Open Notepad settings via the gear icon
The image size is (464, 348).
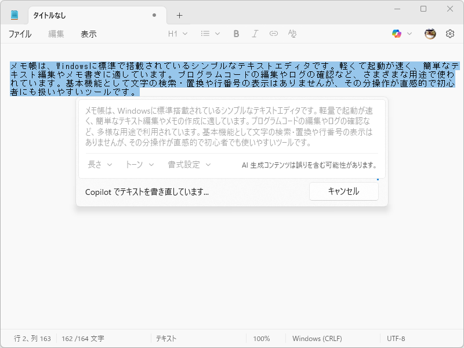tap(450, 34)
